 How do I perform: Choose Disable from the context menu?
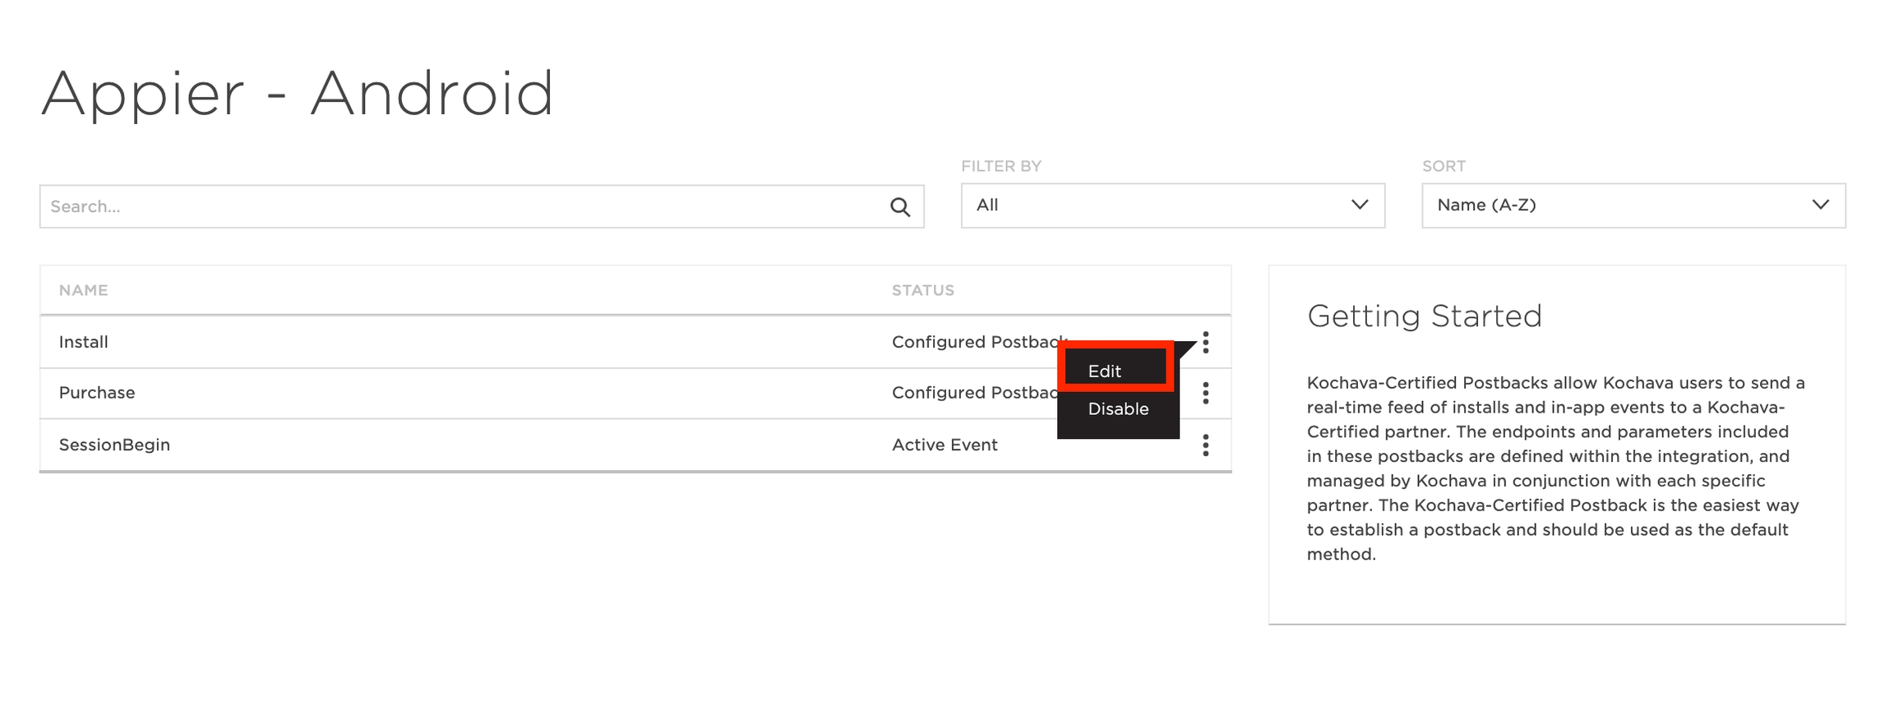click(x=1118, y=409)
